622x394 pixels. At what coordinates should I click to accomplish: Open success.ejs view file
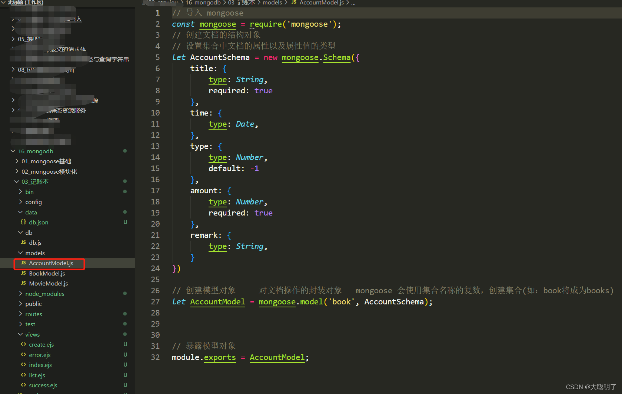pos(43,385)
